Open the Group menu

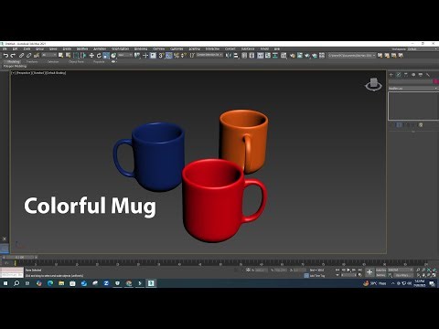(39, 49)
